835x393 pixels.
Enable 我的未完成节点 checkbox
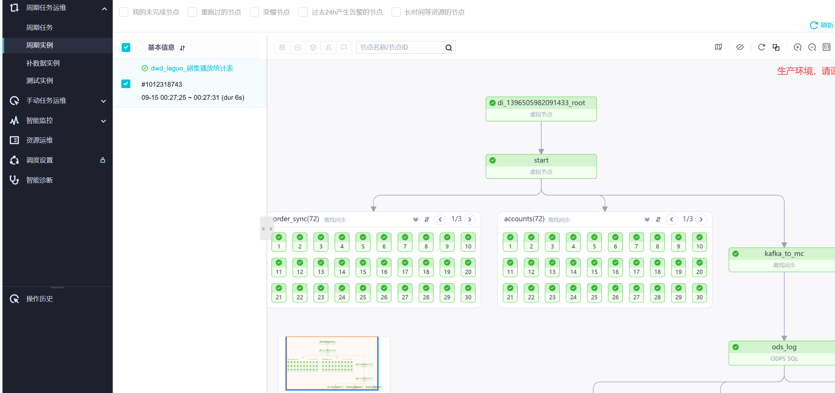(x=124, y=12)
